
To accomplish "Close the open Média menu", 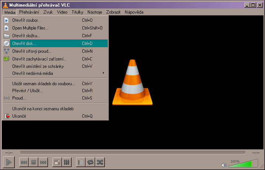I will click(x=10, y=12).
